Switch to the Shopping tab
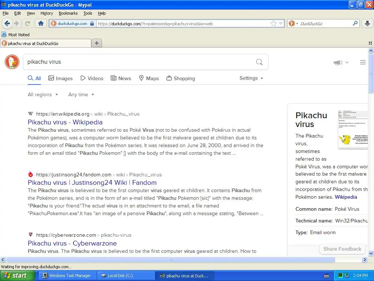 pyautogui.click(x=180, y=78)
